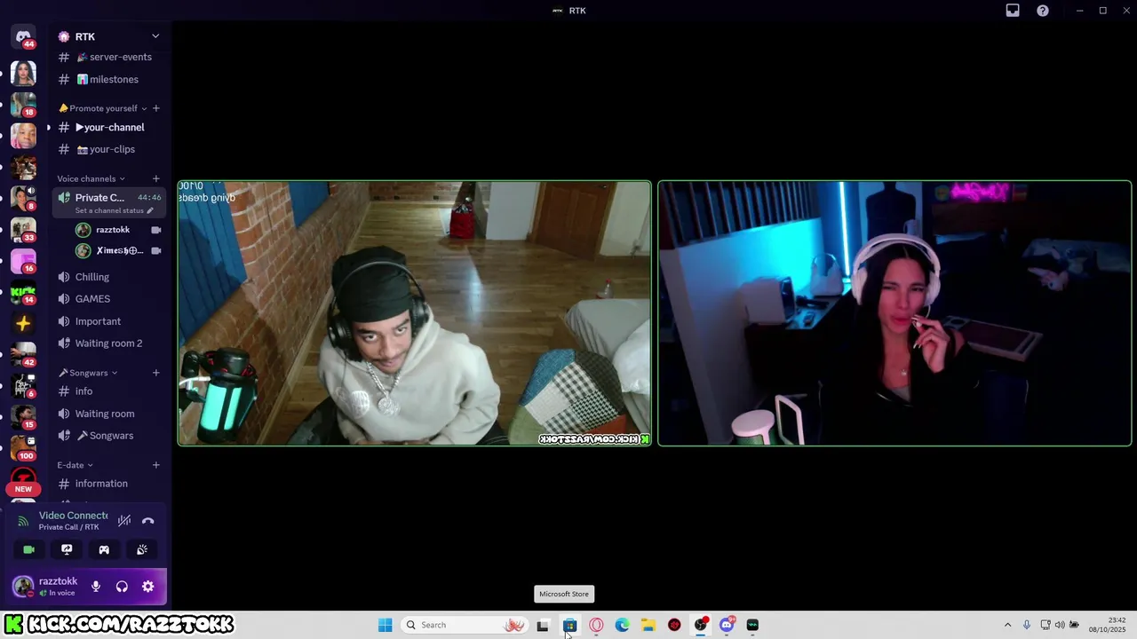Open the soundboard icon
Viewport: 1137px width, 639px height.
tap(142, 549)
